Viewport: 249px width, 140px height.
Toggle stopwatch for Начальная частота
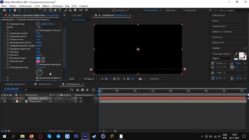[x=8, y=33]
